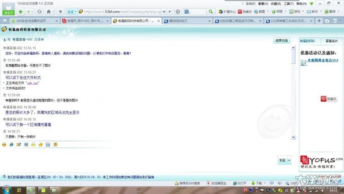The image size is (344, 194).
Task: Open the 下载 dropdown in status bar
Action: pyautogui.click(x=260, y=183)
